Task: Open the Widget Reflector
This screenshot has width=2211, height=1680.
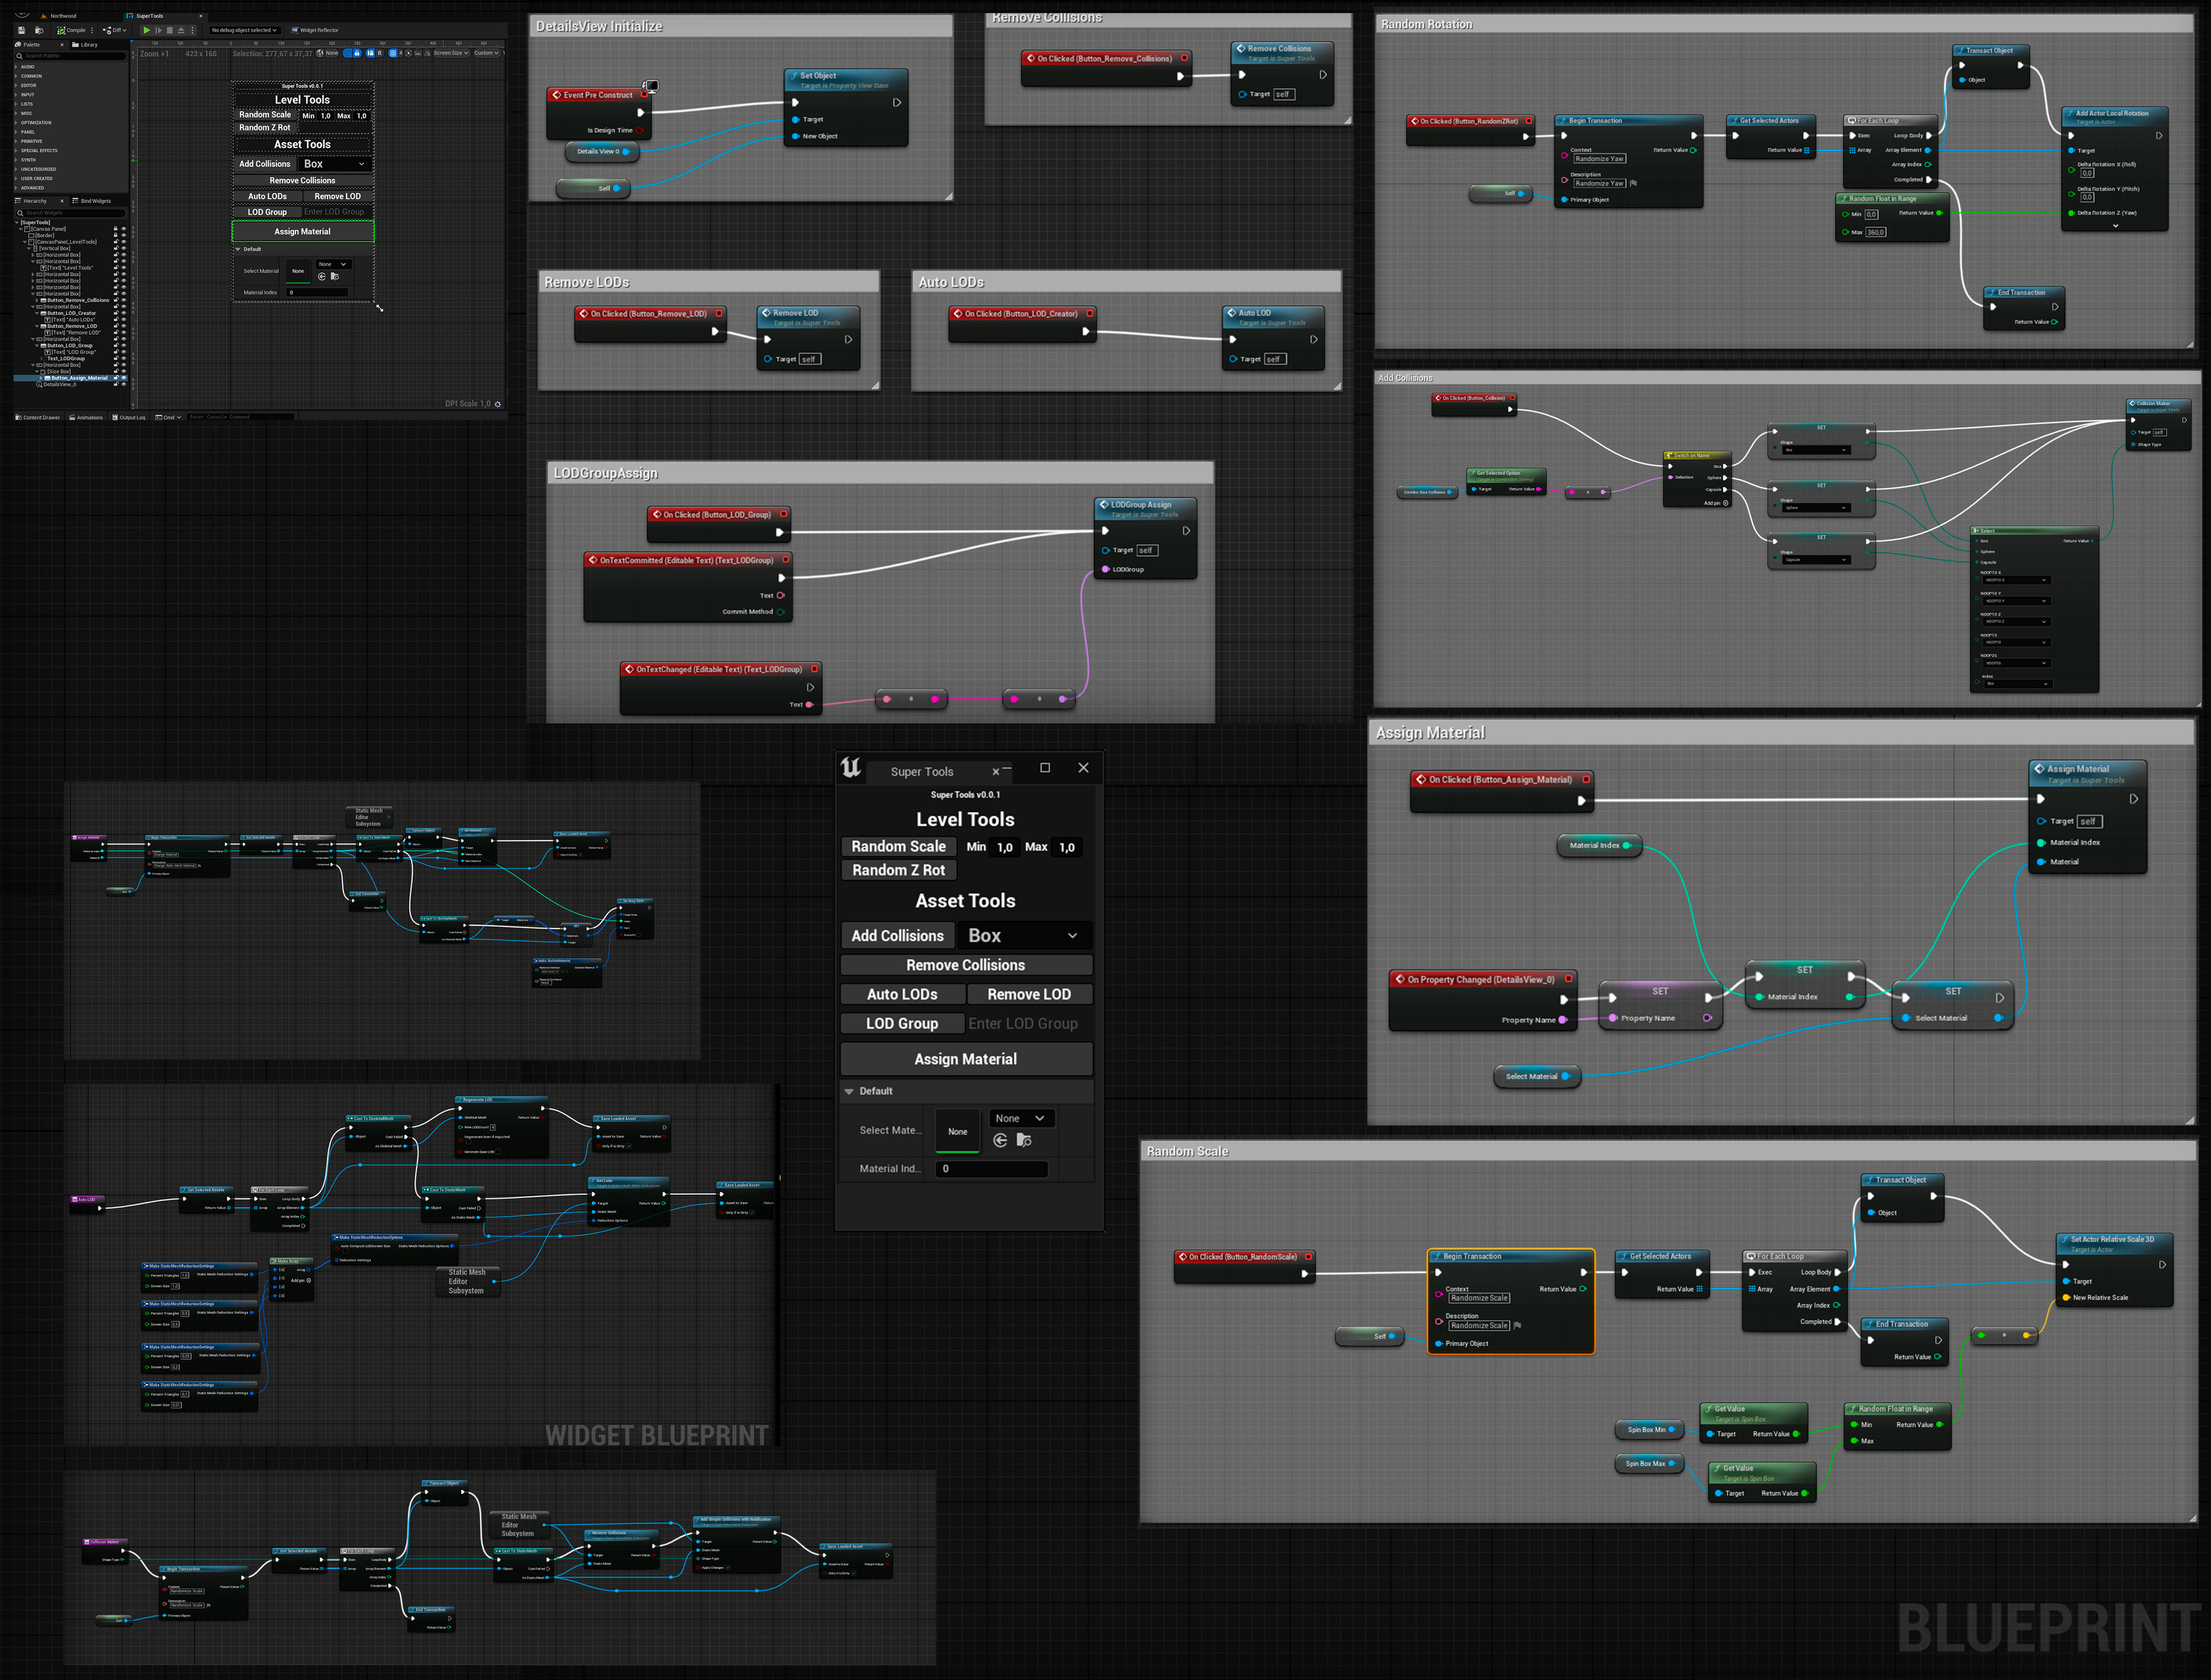Action: pyautogui.click(x=315, y=30)
